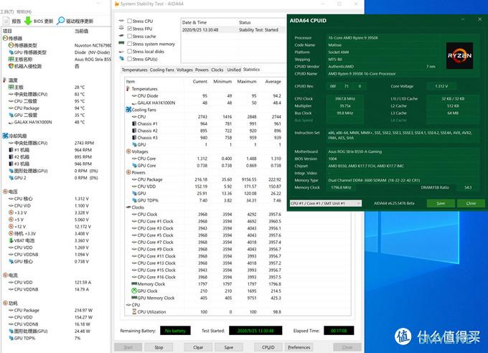Screen dimensions: 488x353
Task: Click the green BIOS update arrow icon
Action: point(28,21)
